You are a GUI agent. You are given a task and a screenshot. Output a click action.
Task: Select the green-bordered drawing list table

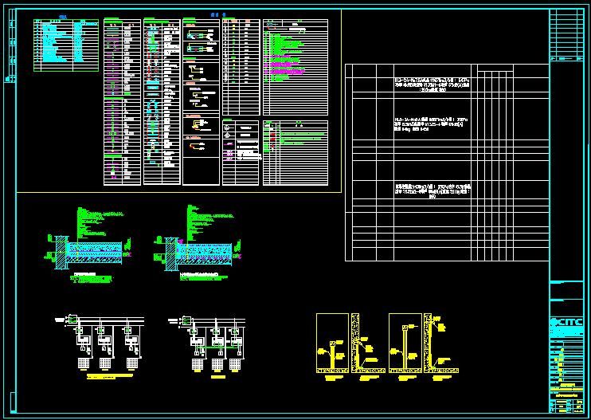[65, 45]
